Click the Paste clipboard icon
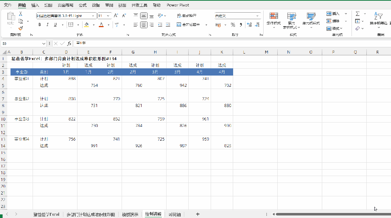The height and width of the screenshot is (218, 391). tap(11, 16)
